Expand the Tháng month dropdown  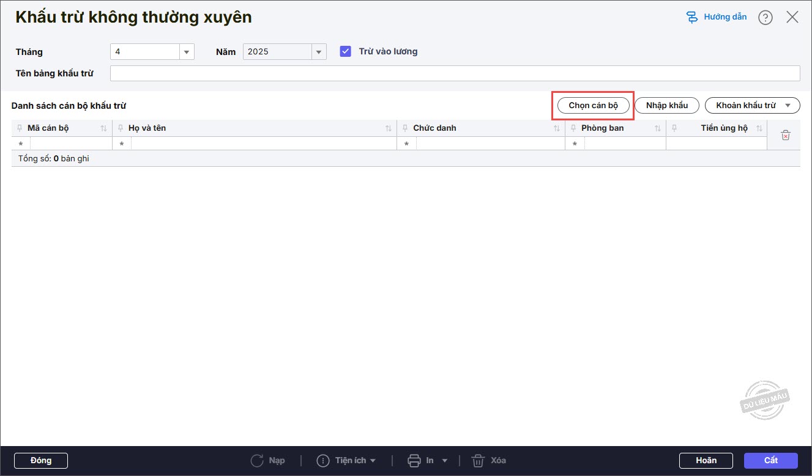pyautogui.click(x=187, y=52)
